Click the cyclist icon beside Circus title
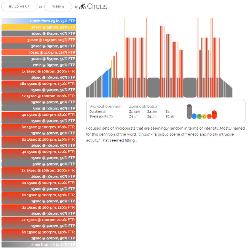 82,7
